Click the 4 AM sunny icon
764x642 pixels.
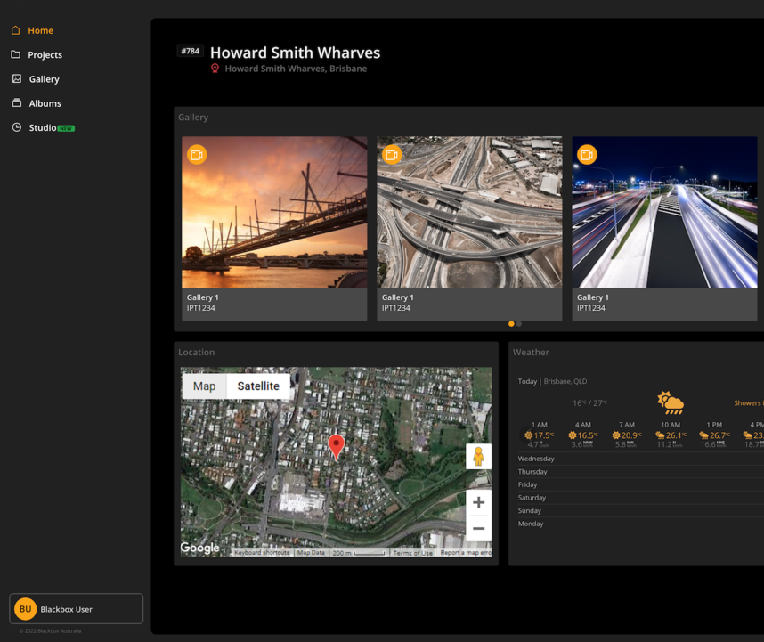573,435
